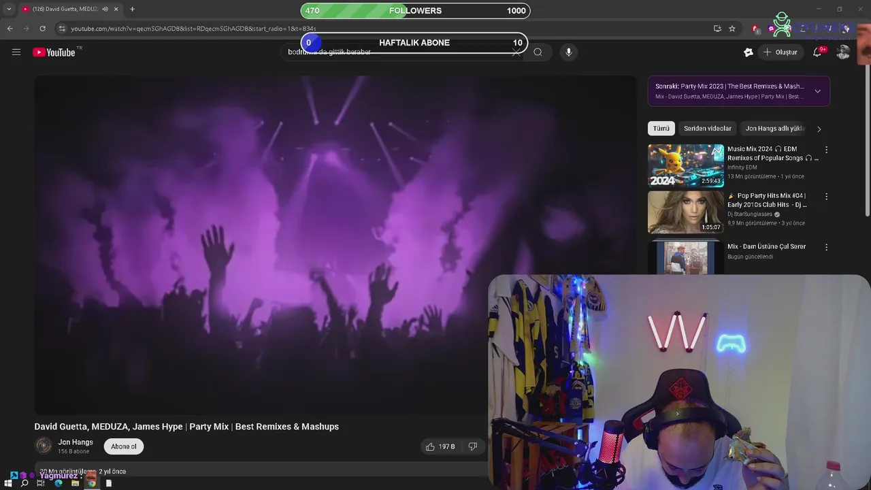The width and height of the screenshot is (871, 490).
Task: Go back using browser back arrow
Action: tap(10, 29)
